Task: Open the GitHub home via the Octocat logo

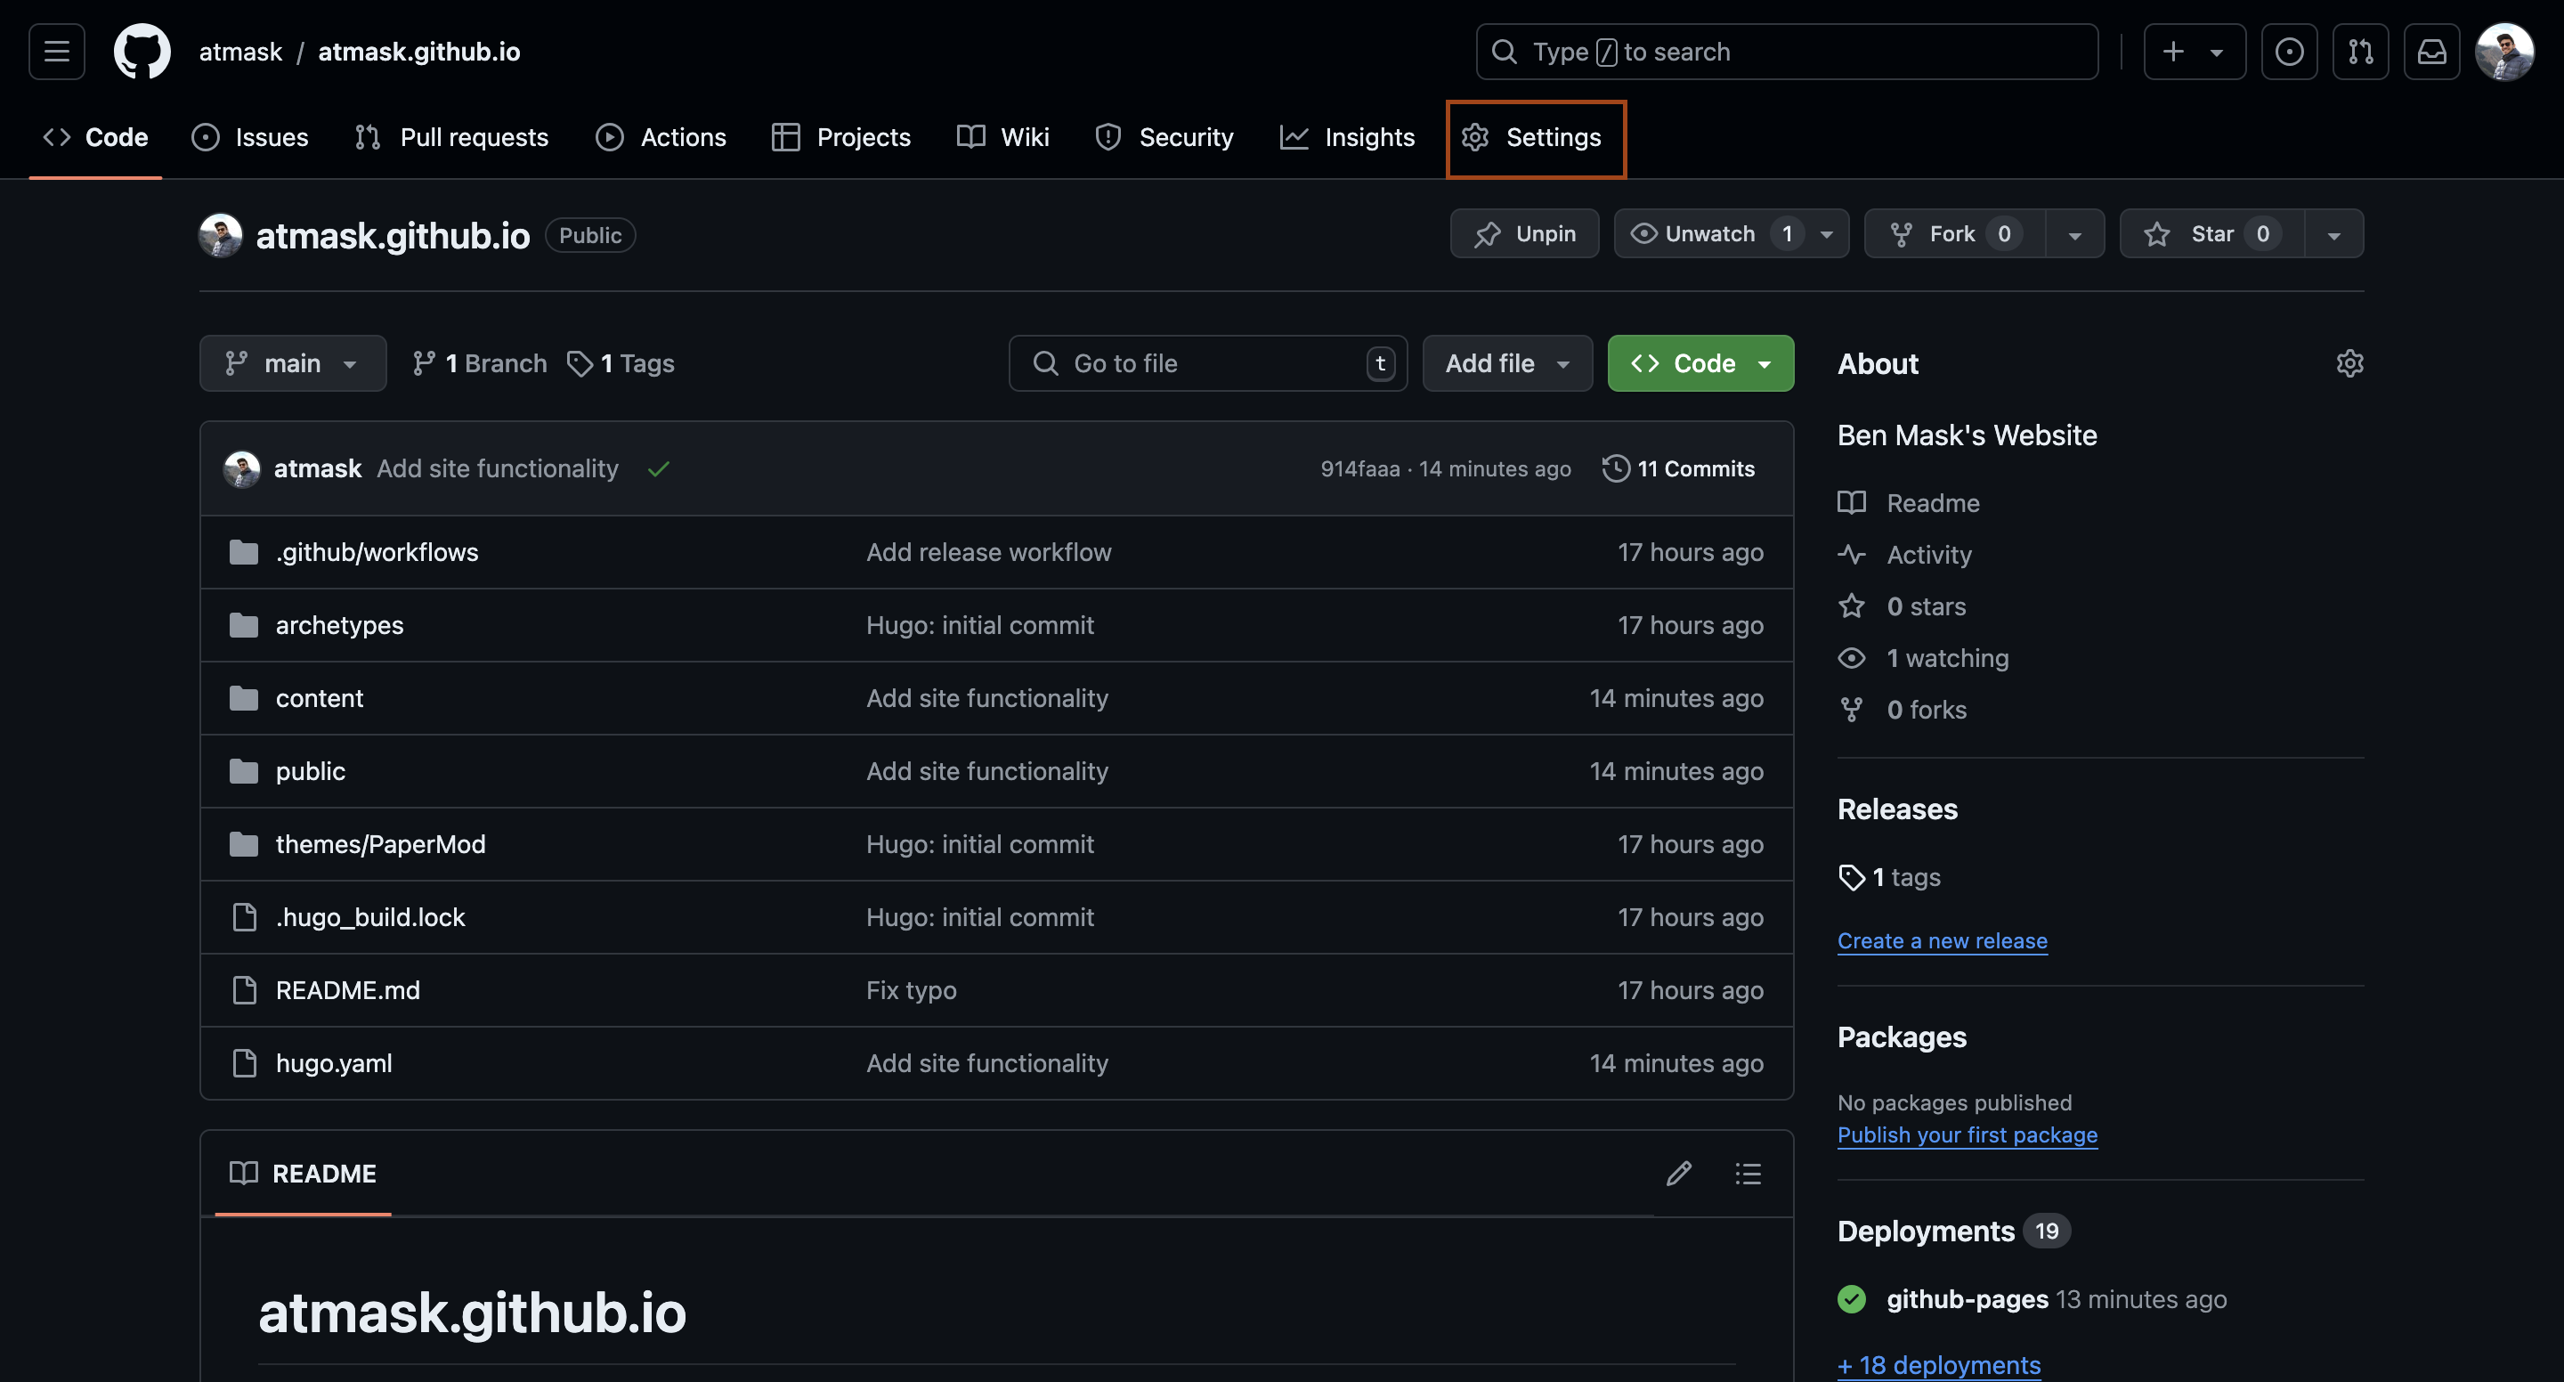Action: coord(141,51)
